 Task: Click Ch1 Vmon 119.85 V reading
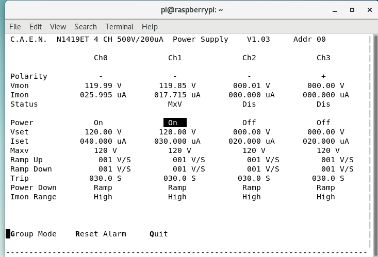coord(177,85)
